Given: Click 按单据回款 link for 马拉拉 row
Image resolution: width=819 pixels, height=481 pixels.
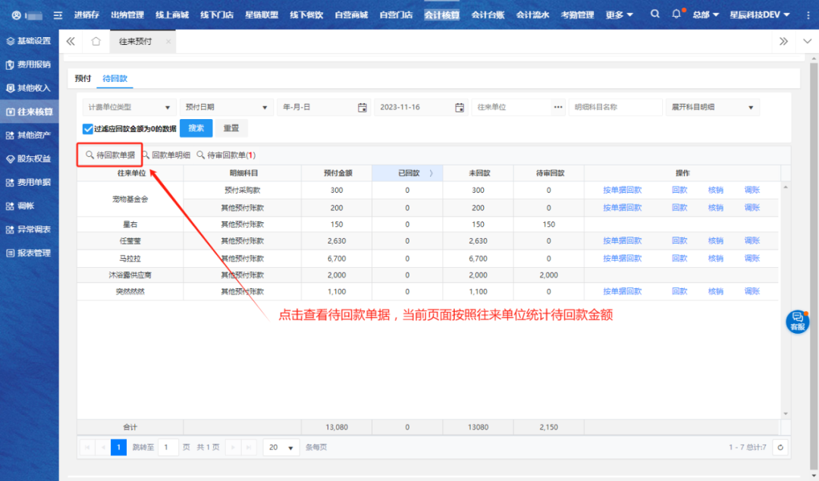Looking at the screenshot, I should 622,258.
